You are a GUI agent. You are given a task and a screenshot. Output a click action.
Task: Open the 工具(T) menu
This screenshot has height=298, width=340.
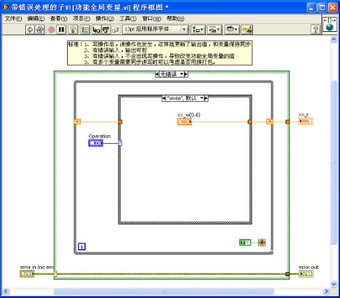click(127, 19)
